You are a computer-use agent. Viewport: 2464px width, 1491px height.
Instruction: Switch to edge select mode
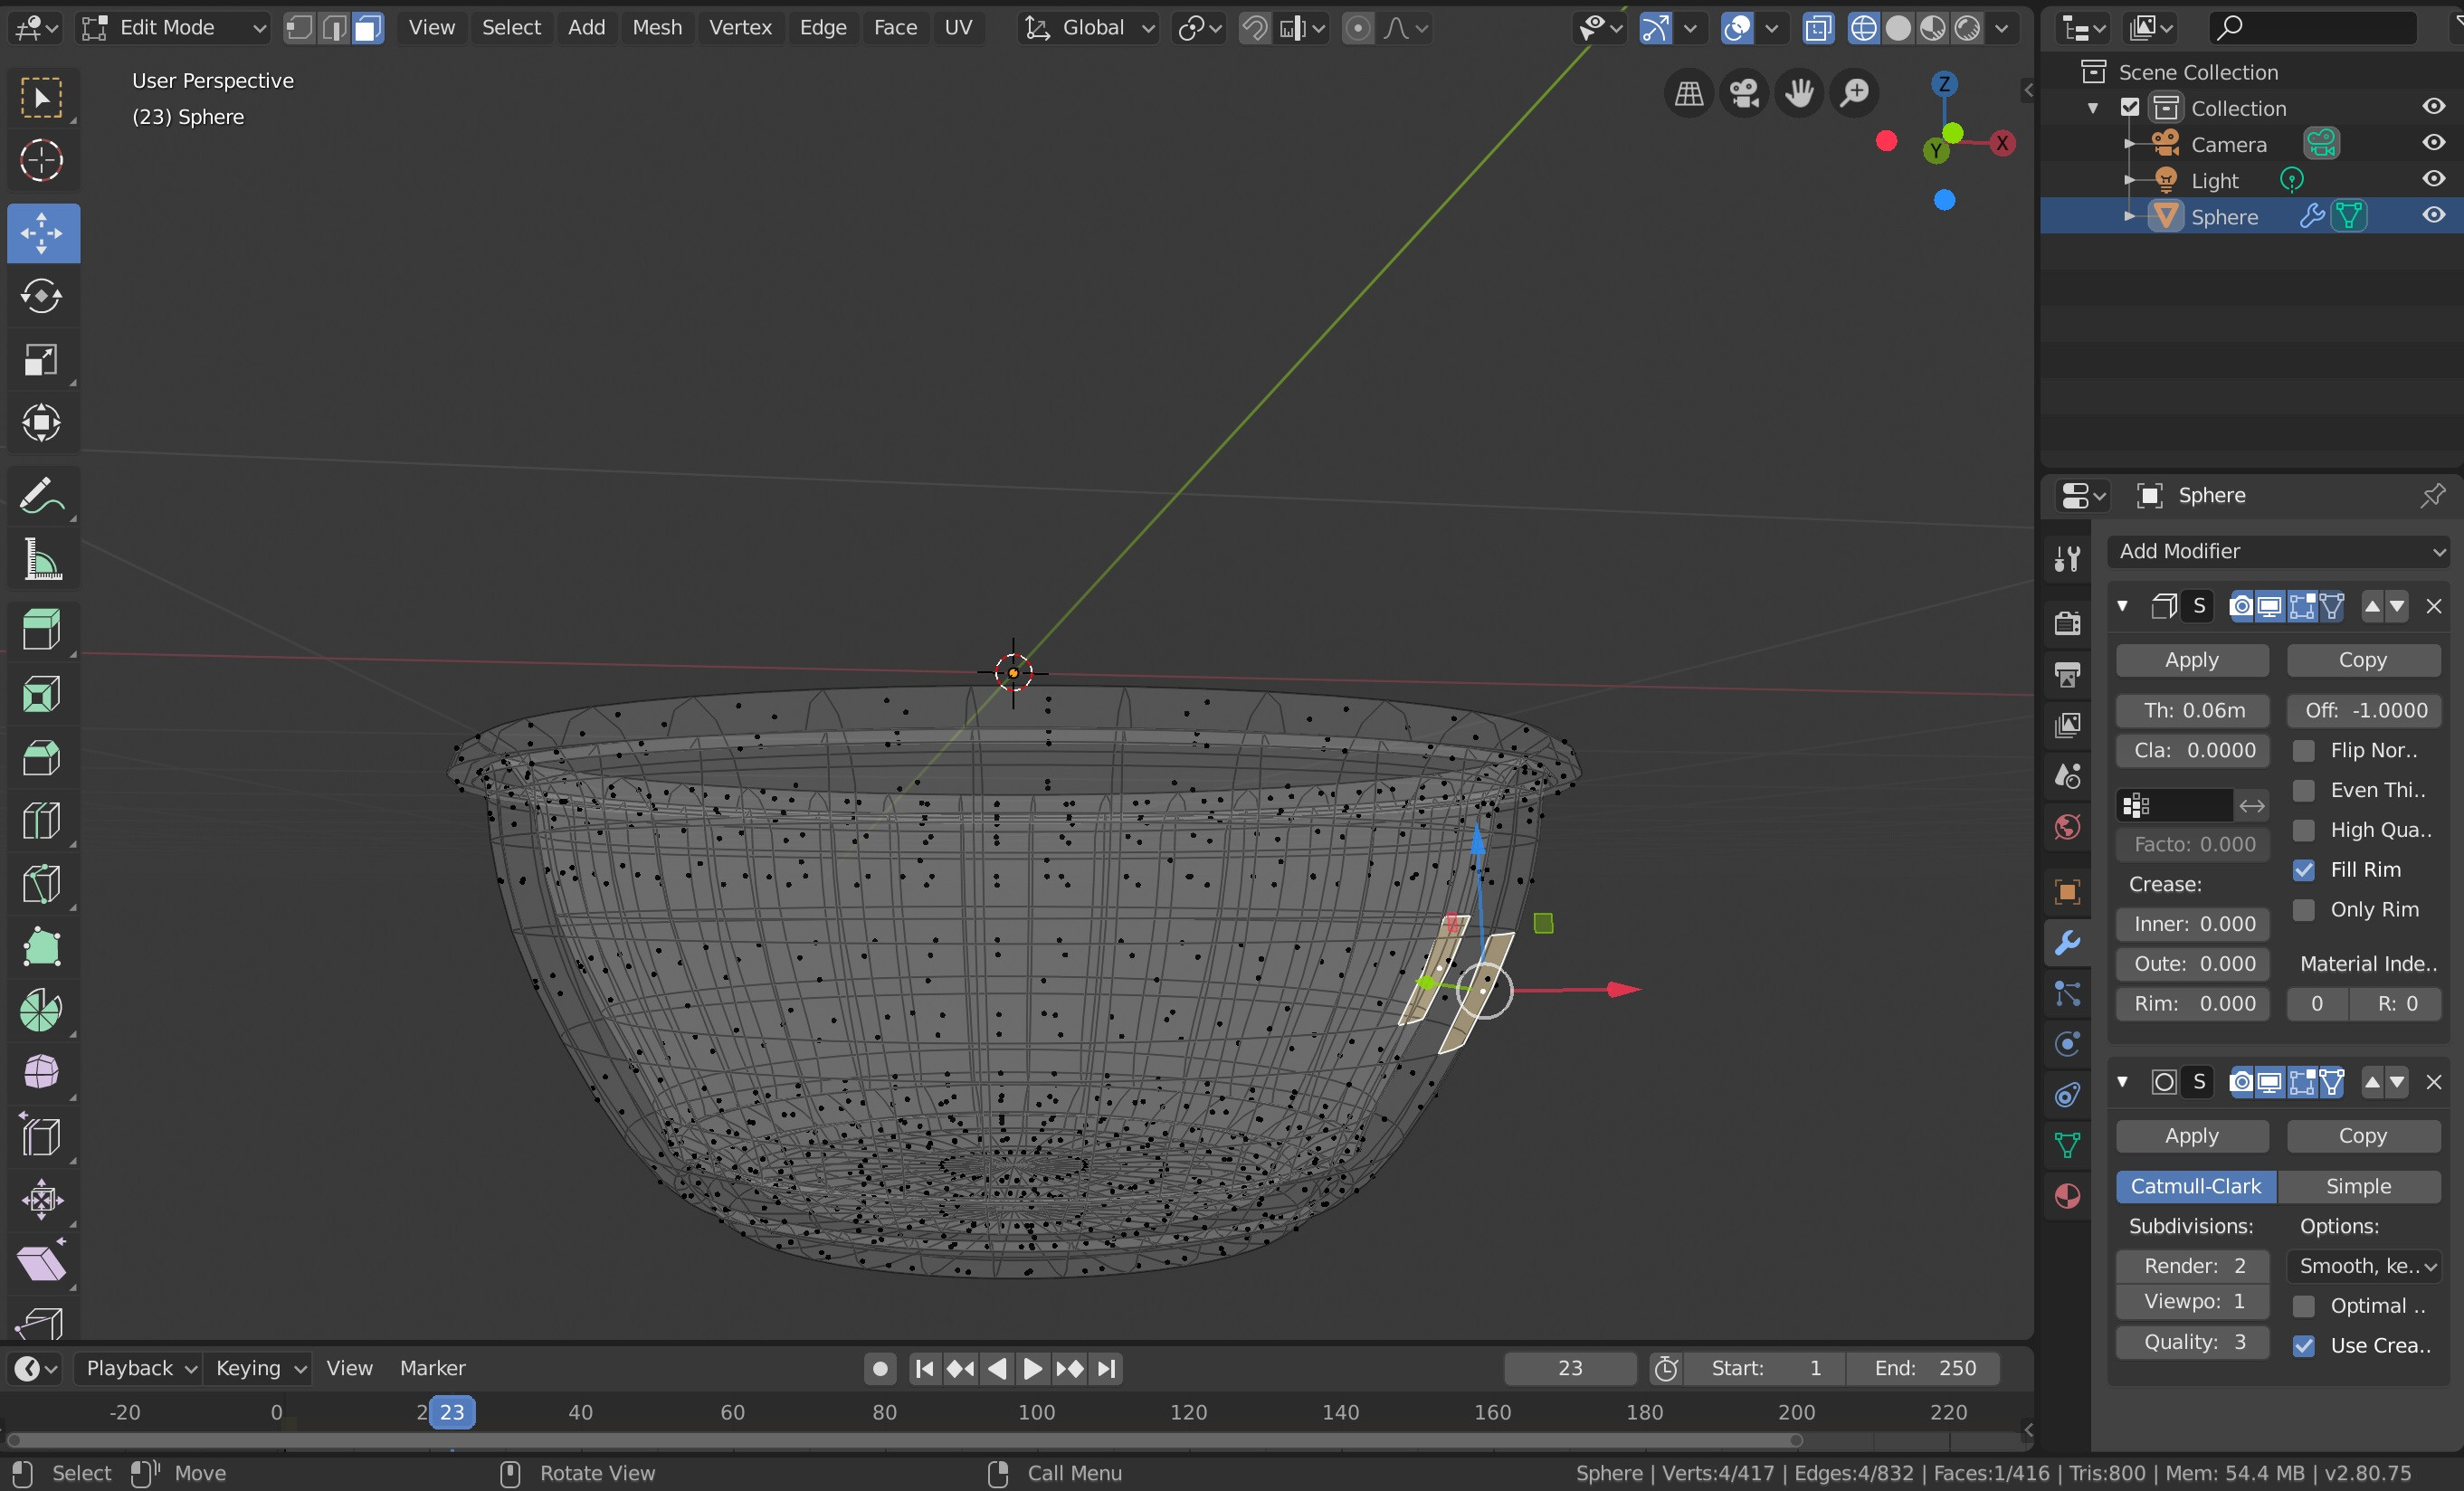tap(334, 28)
